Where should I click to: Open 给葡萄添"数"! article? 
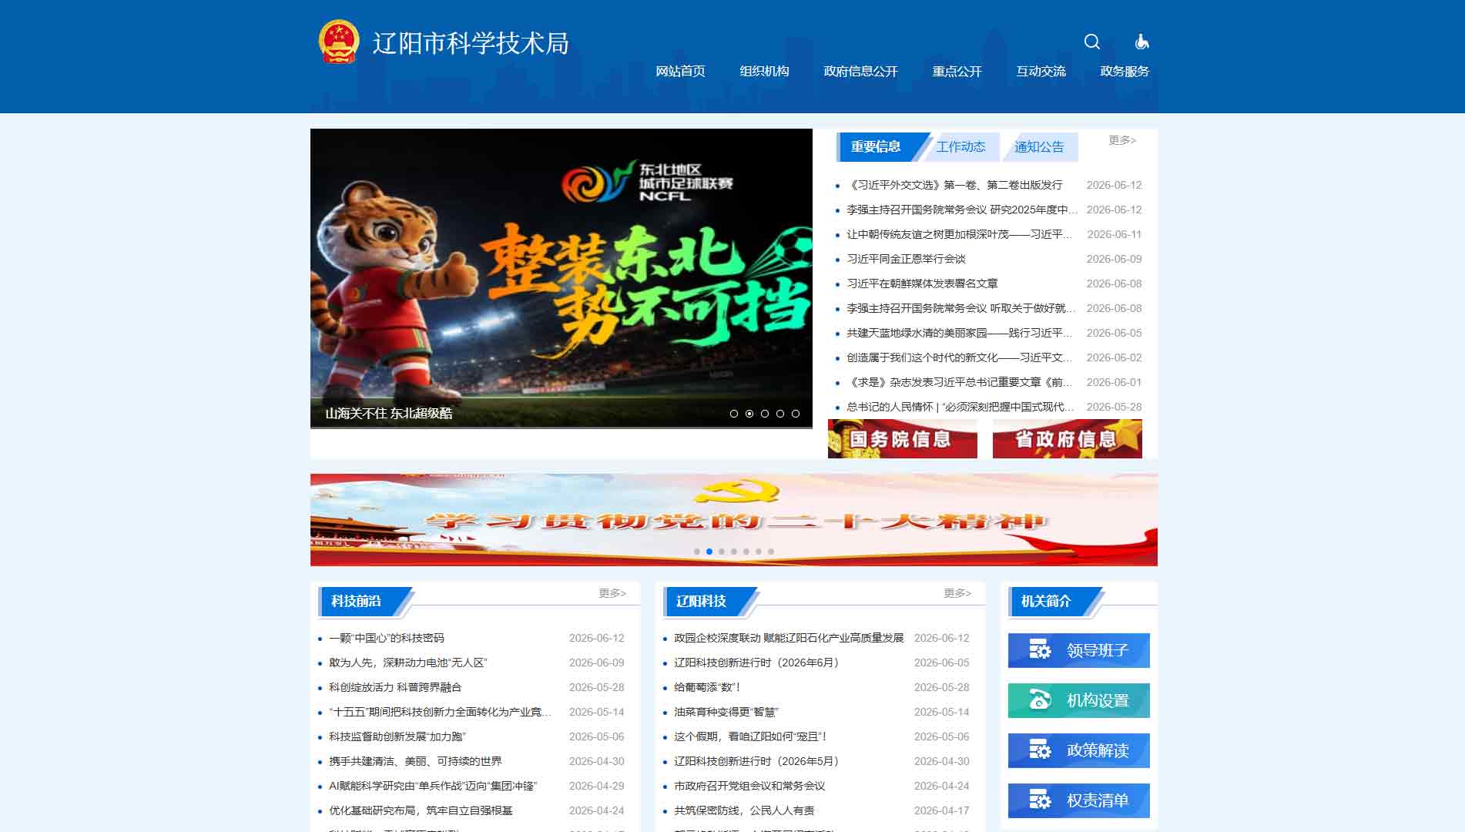point(707,687)
